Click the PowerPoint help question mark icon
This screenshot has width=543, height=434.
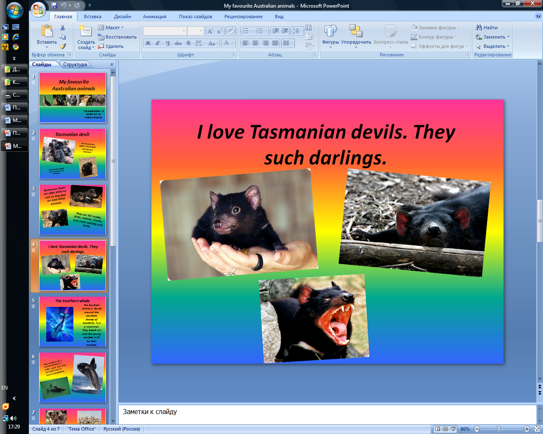pyautogui.click(x=538, y=16)
